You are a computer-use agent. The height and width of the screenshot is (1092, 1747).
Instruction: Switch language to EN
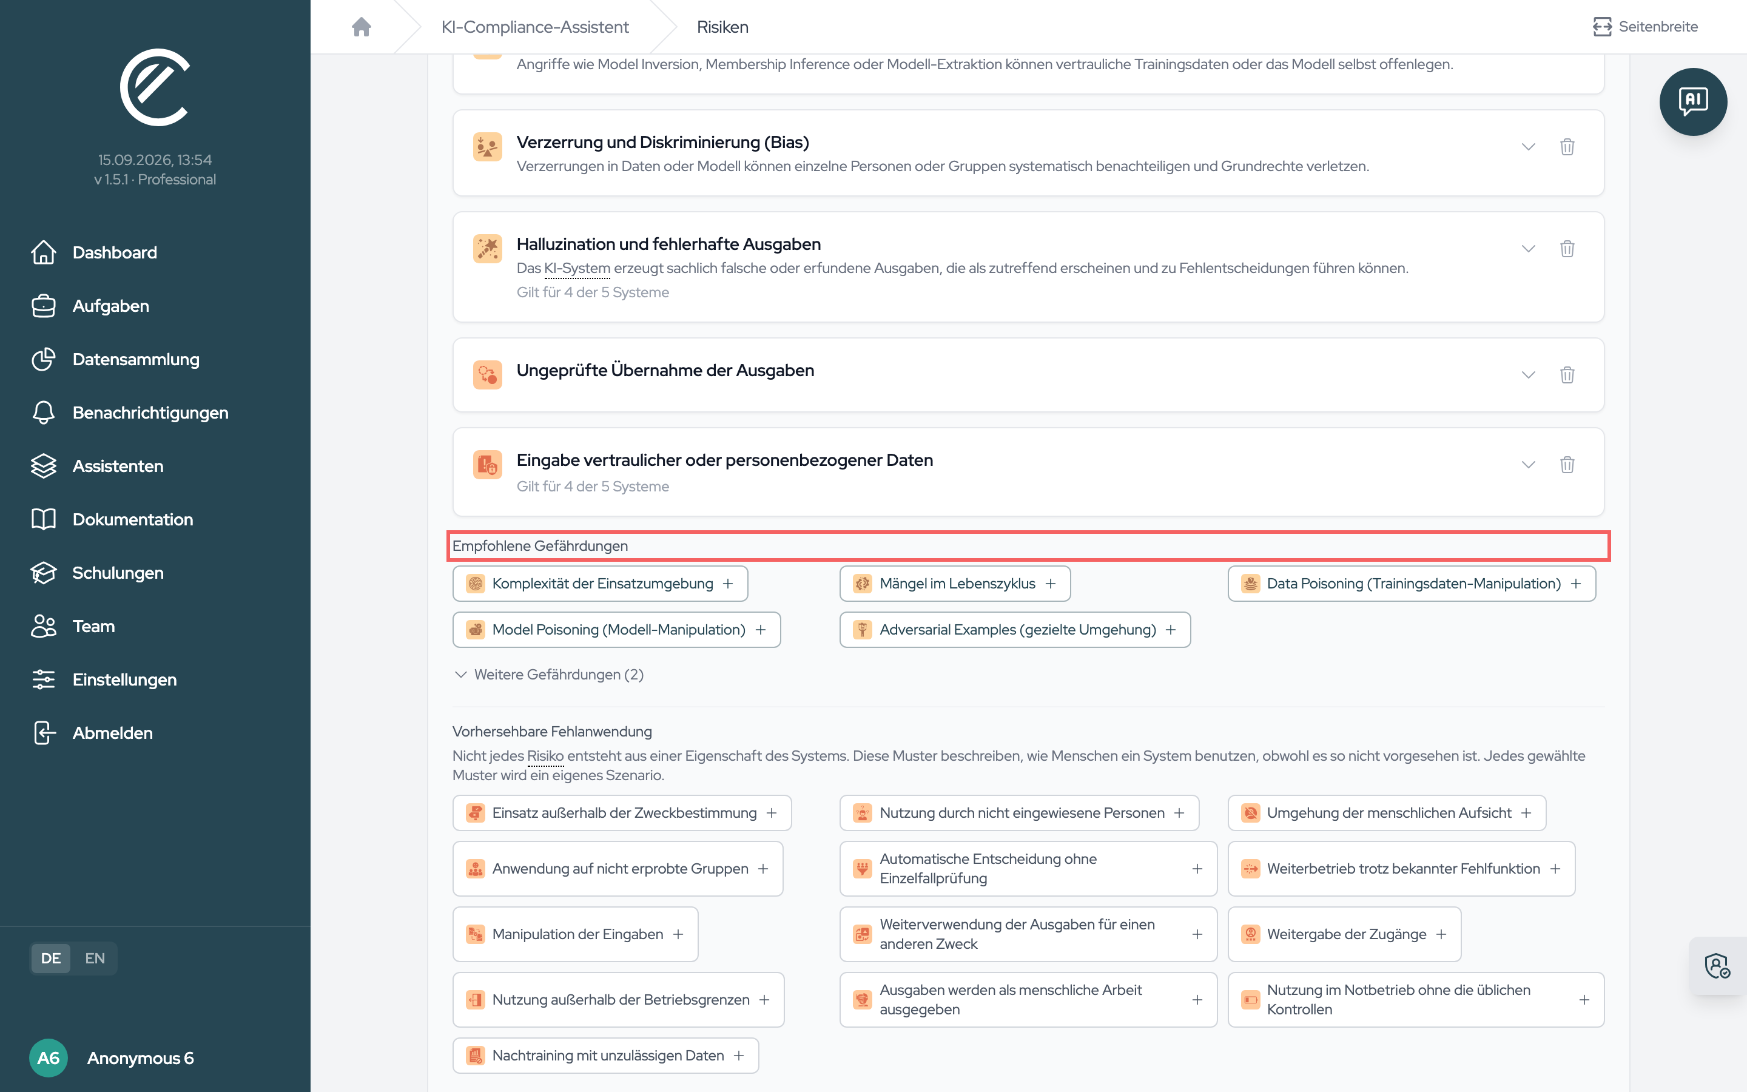(95, 958)
